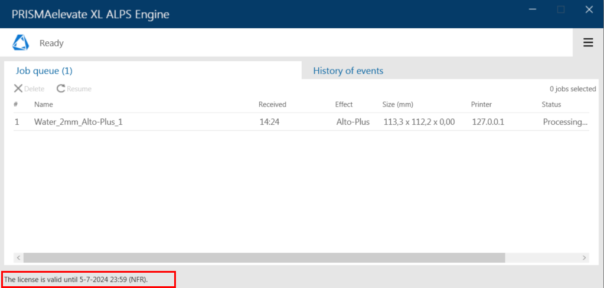Minimize the ALPS Engine window
604x288 pixels.
(x=533, y=10)
